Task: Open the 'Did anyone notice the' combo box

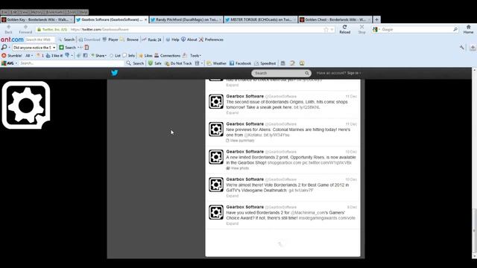Action: click(34, 48)
